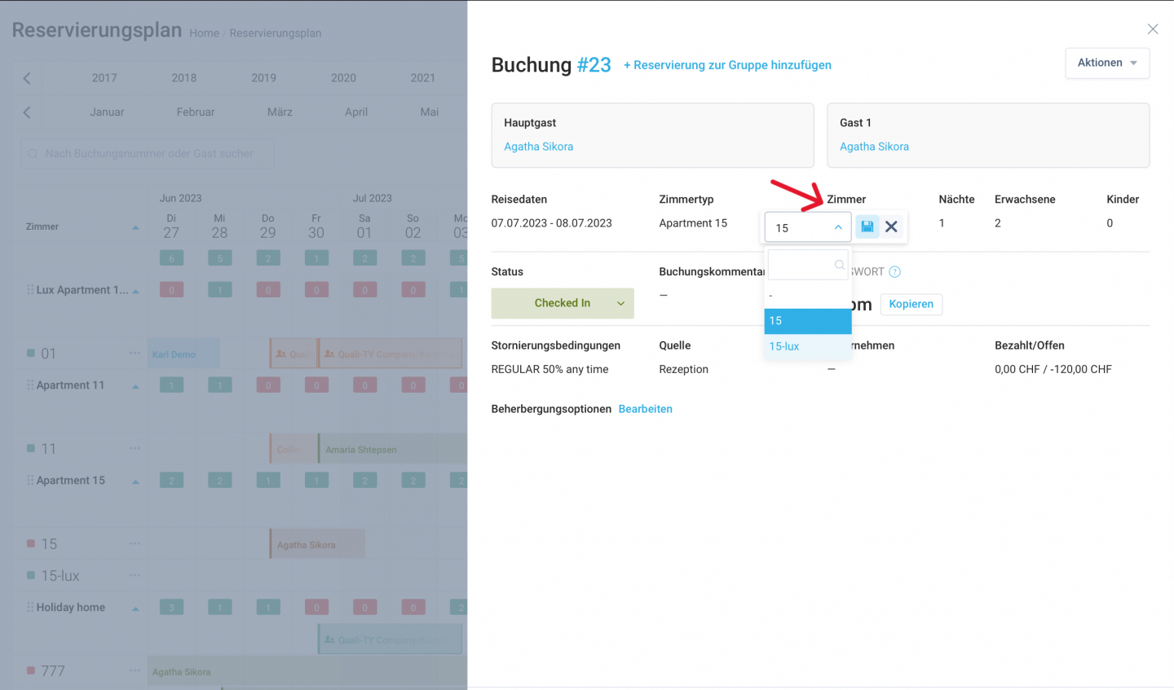The width and height of the screenshot is (1174, 690).
Task: Click the drag handle of Apartment 11
Action: (30, 385)
